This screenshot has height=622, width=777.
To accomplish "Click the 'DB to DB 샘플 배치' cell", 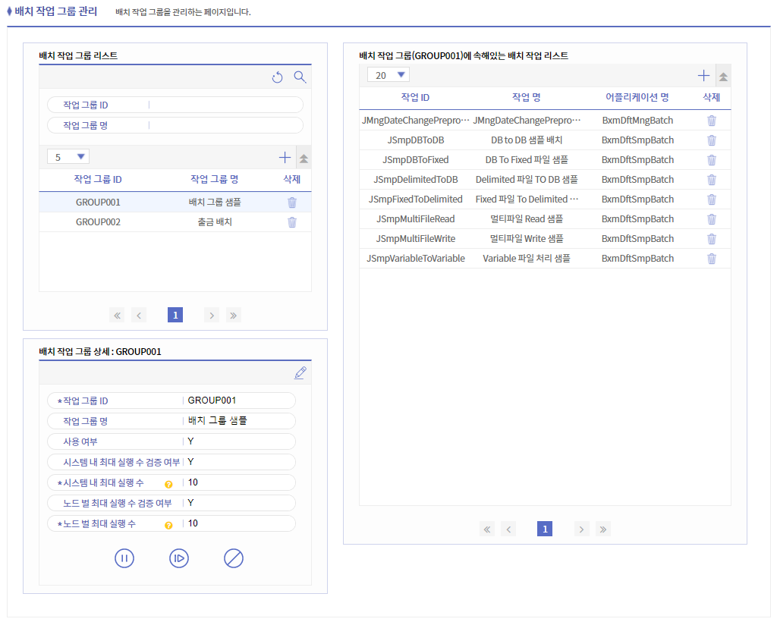I will [x=527, y=140].
